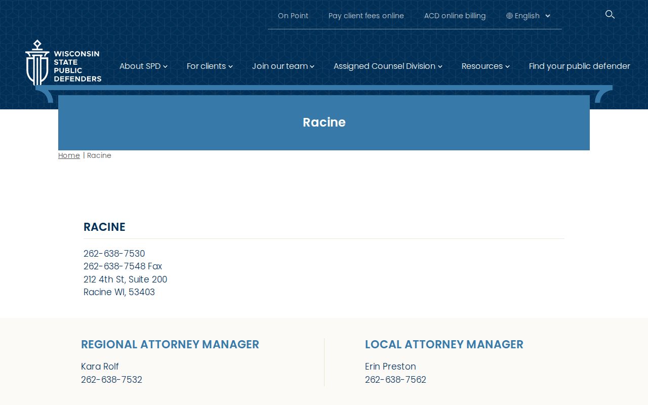Expand the Join our team menu
648x405 pixels.
(283, 66)
